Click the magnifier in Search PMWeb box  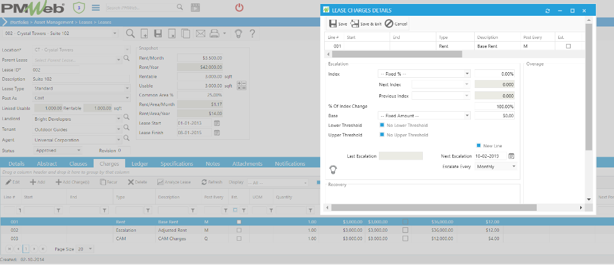(180, 7)
